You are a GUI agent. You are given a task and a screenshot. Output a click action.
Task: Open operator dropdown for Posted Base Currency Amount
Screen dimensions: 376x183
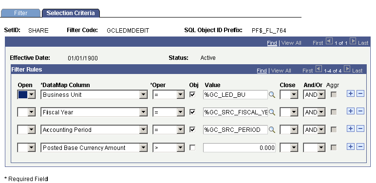tap(181, 148)
